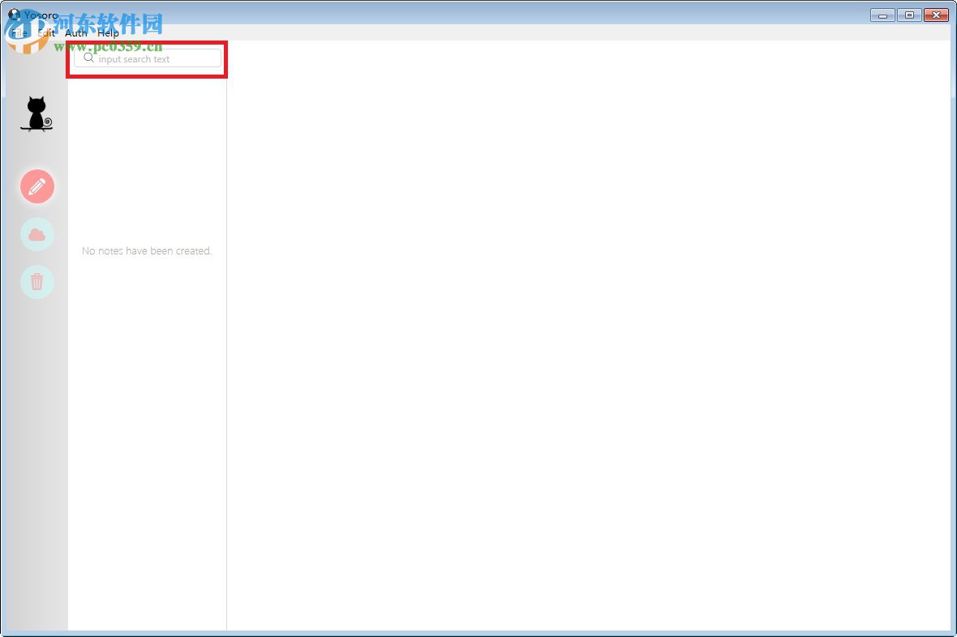
Task: Open the trash bin icon
Action: pos(37,282)
